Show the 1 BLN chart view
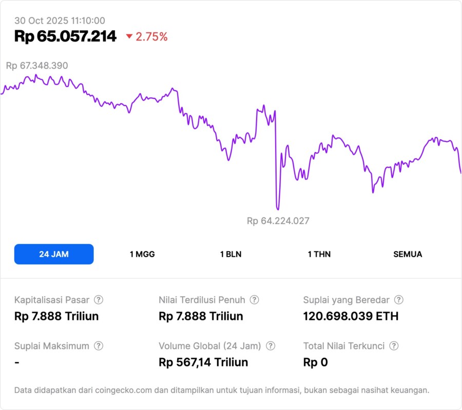The height and width of the screenshot is (410, 462). pos(231,254)
